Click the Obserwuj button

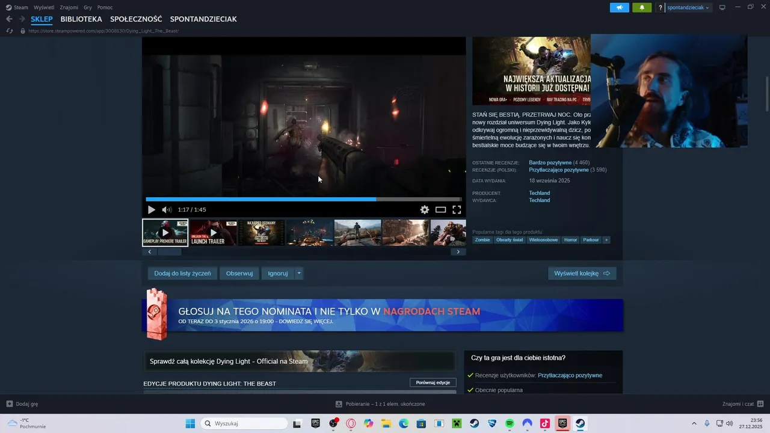239,273
